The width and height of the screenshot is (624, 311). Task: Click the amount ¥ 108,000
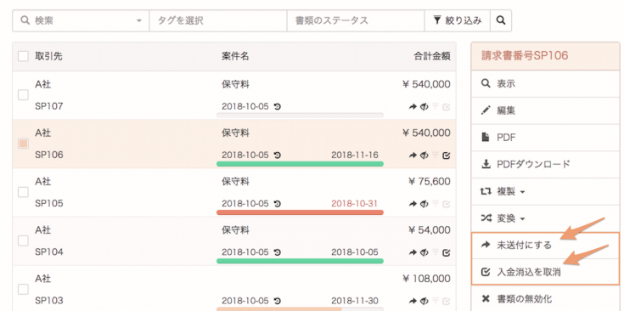click(x=426, y=279)
